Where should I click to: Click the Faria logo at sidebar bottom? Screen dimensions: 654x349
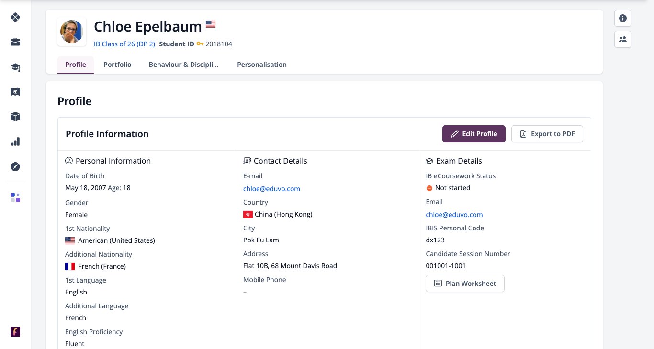pos(15,332)
